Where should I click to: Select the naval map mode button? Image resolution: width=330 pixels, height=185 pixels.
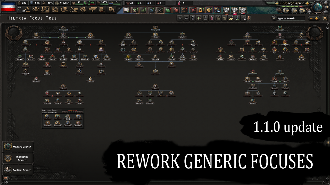(x=294, y=11)
